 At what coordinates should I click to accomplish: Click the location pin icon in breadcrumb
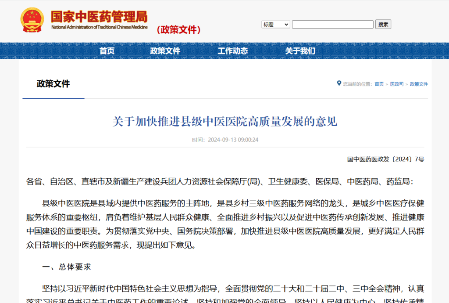coord(339,83)
